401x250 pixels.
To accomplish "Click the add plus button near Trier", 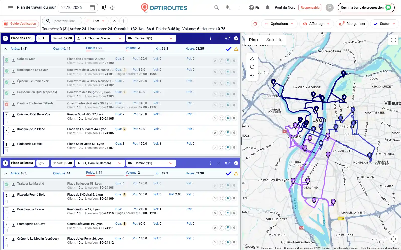I will click(x=124, y=21).
